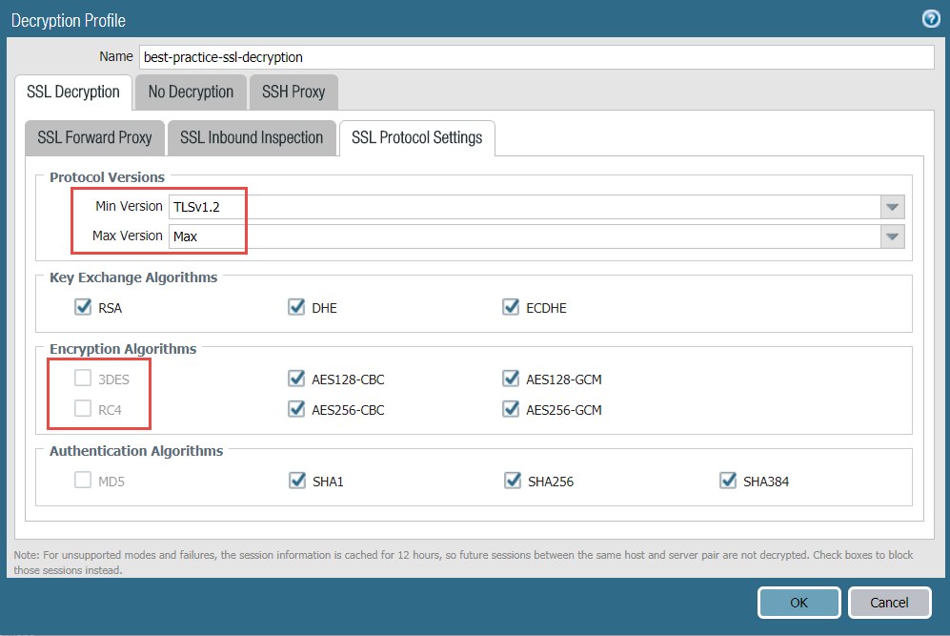The image size is (950, 636).
Task: Uncheck the AES128-CBC encryption checkbox
Action: [295, 380]
